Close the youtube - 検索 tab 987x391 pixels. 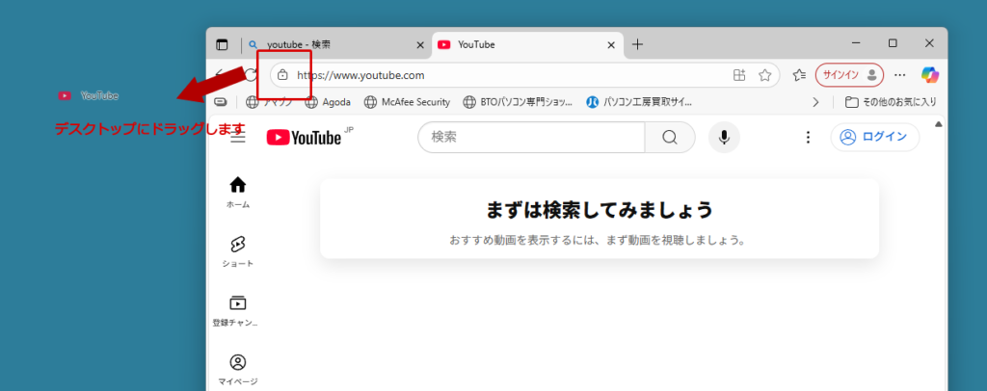tap(420, 44)
